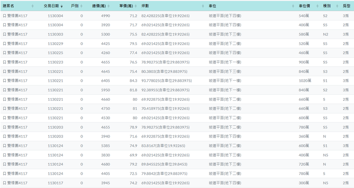Click the sort arrows beside 坪數 header
The height and width of the screenshot is (188, 354).
[x=203, y=6]
